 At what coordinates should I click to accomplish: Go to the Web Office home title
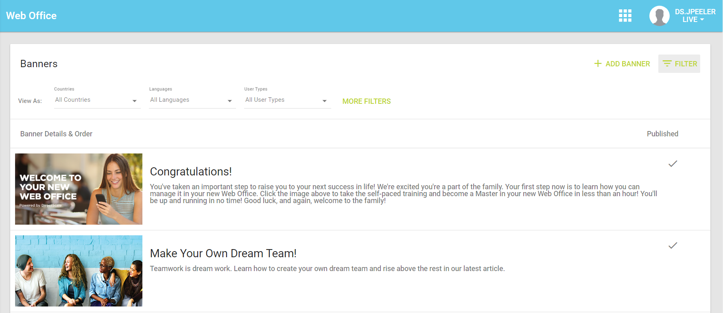[31, 16]
